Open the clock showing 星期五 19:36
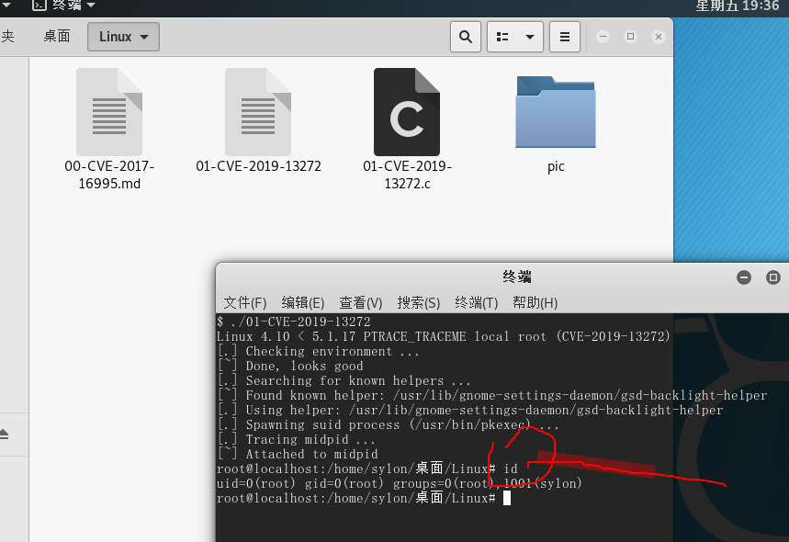This screenshot has width=789, height=542. [x=738, y=6]
